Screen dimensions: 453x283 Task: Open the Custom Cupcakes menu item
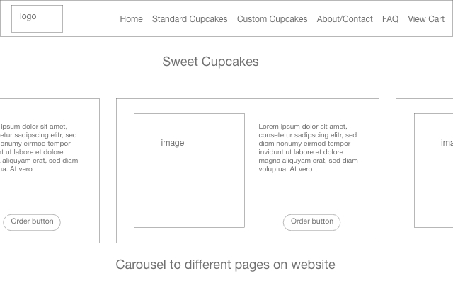(272, 19)
